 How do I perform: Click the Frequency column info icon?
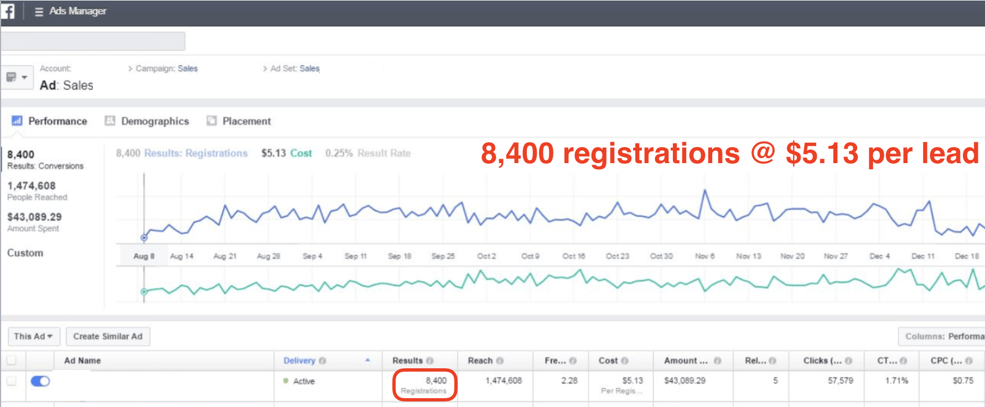573,361
